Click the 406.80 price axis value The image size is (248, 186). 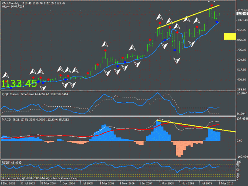(x=242, y=80)
